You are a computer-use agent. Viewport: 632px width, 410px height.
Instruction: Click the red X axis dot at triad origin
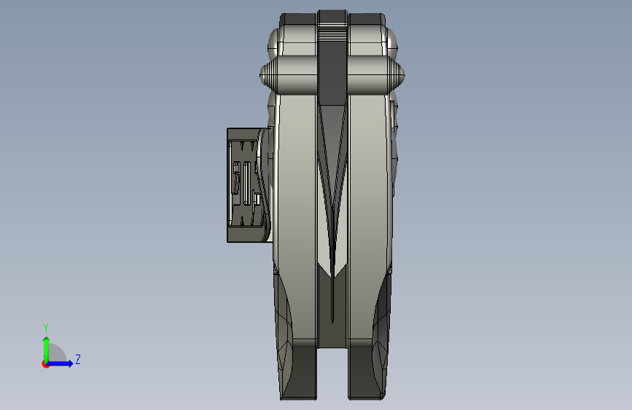coord(45,364)
